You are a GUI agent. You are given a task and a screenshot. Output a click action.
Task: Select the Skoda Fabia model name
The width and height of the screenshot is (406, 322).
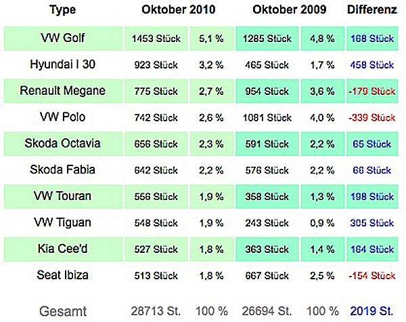click(63, 169)
